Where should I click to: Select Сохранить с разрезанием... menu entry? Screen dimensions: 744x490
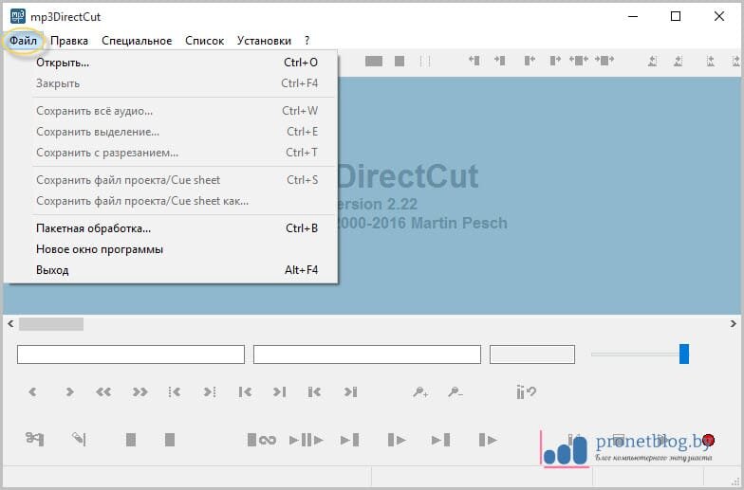click(171, 153)
